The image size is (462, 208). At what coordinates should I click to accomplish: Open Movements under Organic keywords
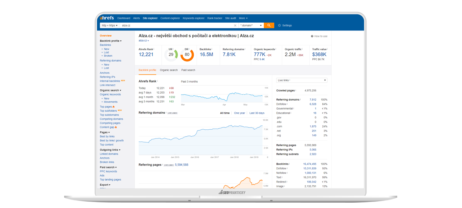coord(111,102)
